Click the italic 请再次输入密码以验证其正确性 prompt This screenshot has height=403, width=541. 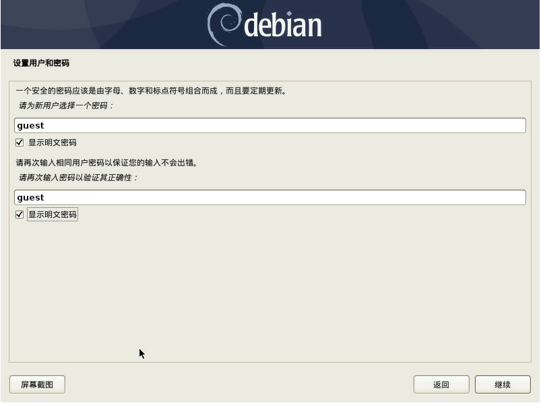78,178
